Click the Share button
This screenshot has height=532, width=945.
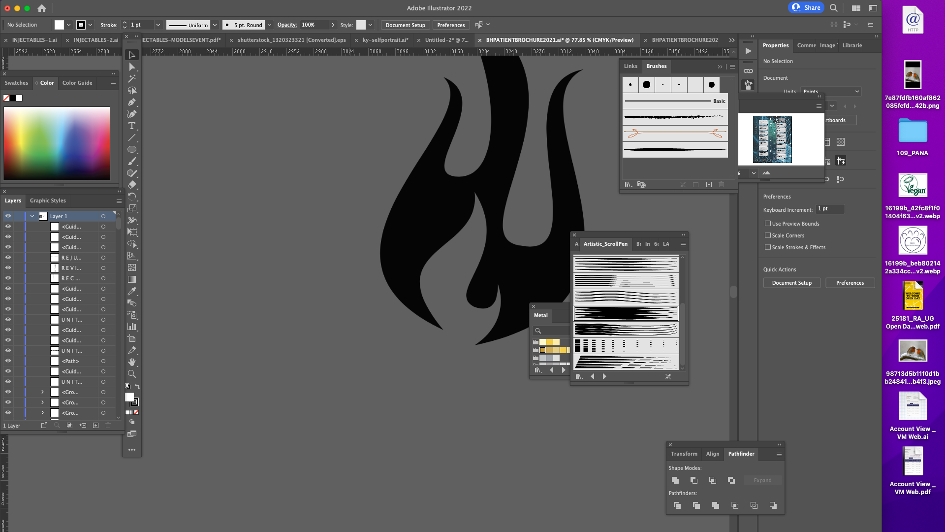pyautogui.click(x=806, y=8)
